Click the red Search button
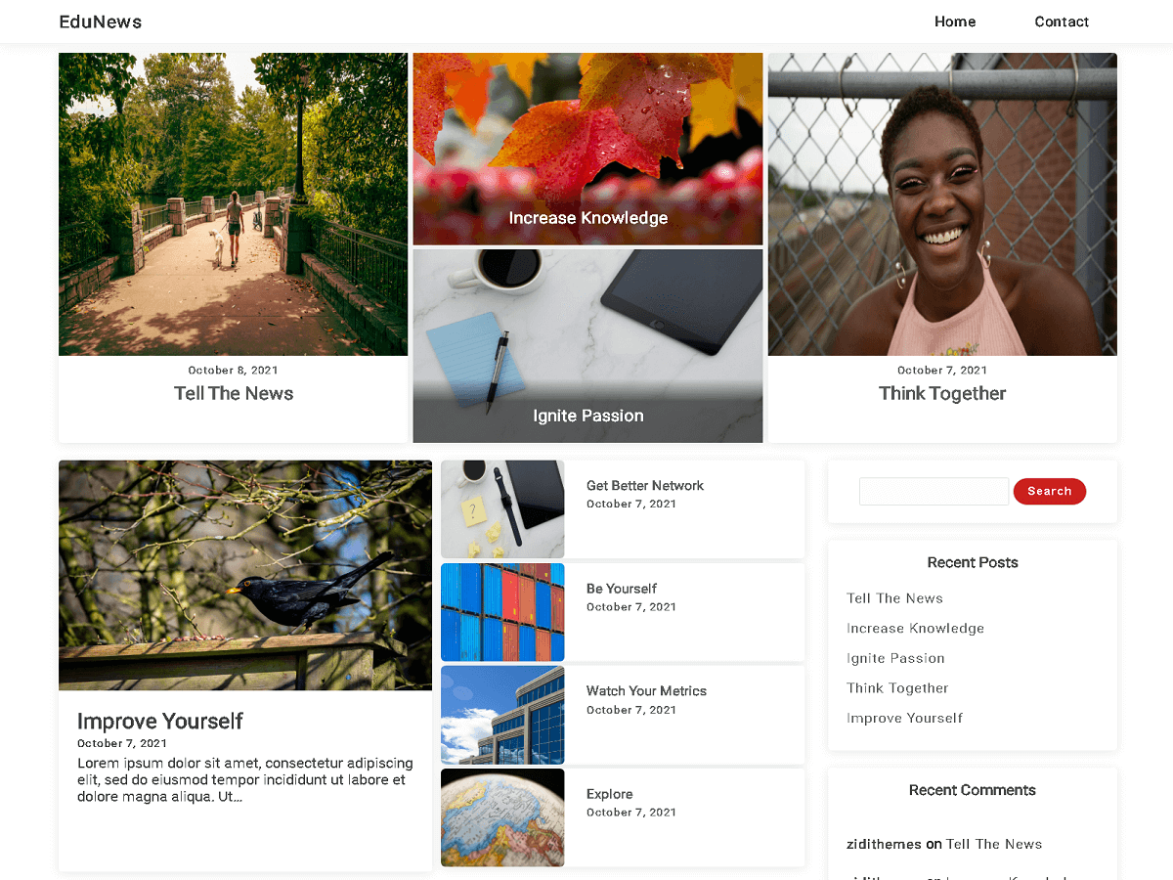The width and height of the screenshot is (1173, 880). pos(1049,491)
